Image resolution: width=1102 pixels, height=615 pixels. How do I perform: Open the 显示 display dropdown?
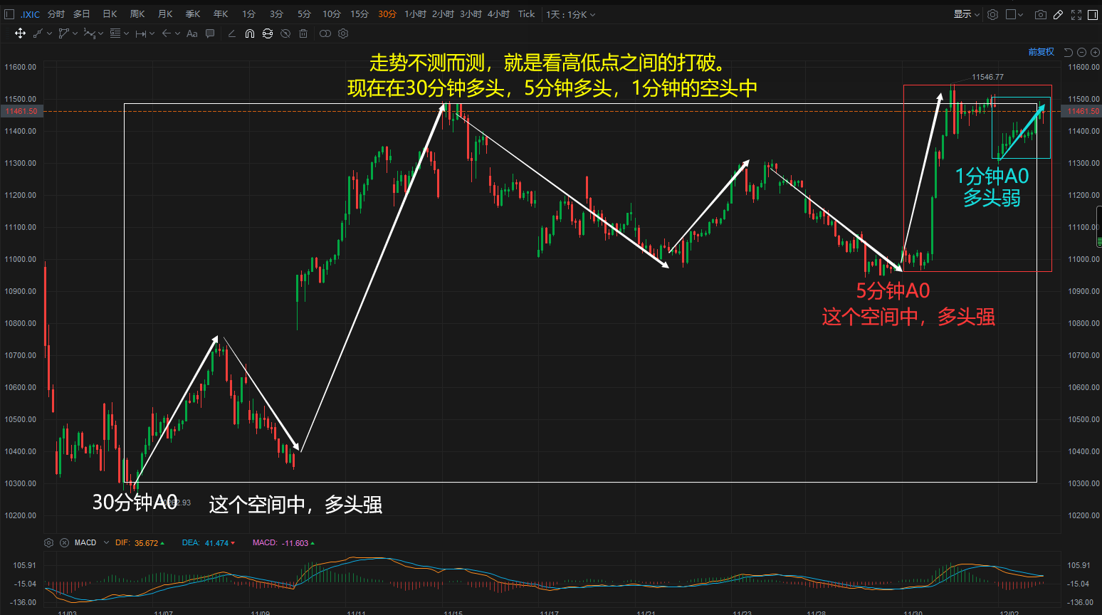[x=967, y=14]
